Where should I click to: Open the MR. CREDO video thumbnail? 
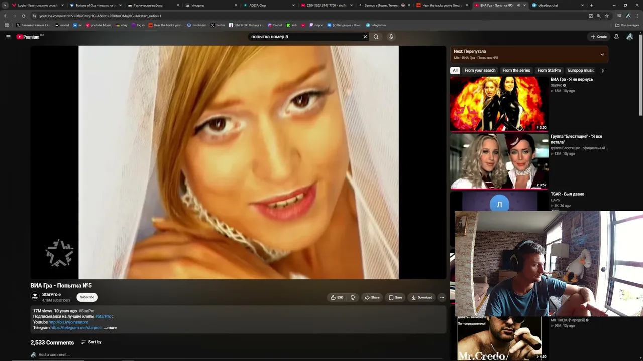(499, 339)
